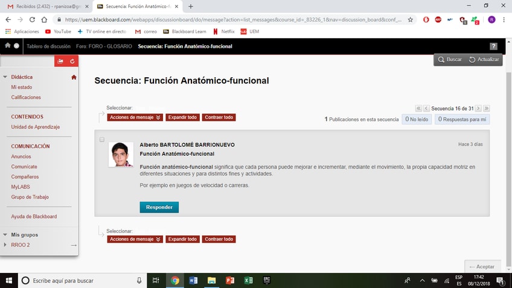Screen dimensions: 512x288
Task: Open the top Acciones de mensaje dropdown
Action: pos(135,117)
